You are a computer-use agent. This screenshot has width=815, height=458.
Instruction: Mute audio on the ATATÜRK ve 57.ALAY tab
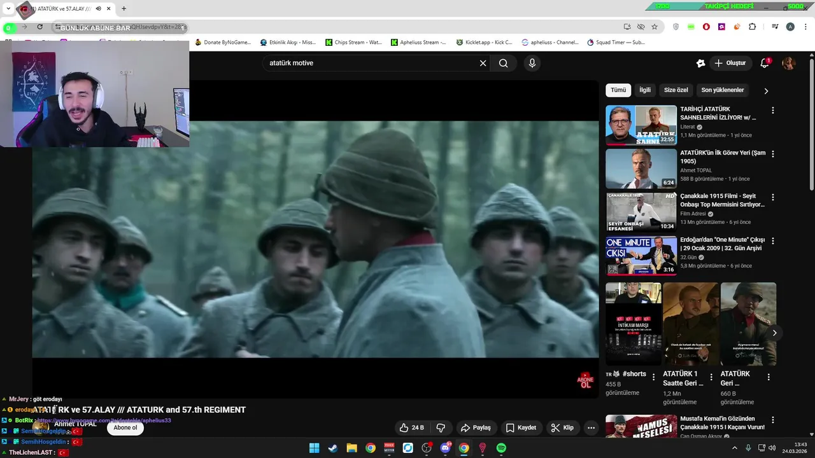click(x=98, y=9)
